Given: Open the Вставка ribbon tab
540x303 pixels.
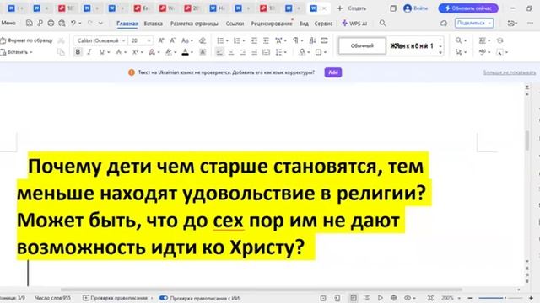Looking at the screenshot, I should 154,24.
